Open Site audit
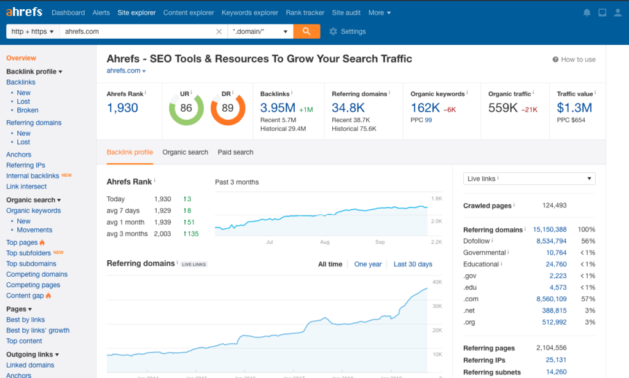 pyautogui.click(x=346, y=13)
